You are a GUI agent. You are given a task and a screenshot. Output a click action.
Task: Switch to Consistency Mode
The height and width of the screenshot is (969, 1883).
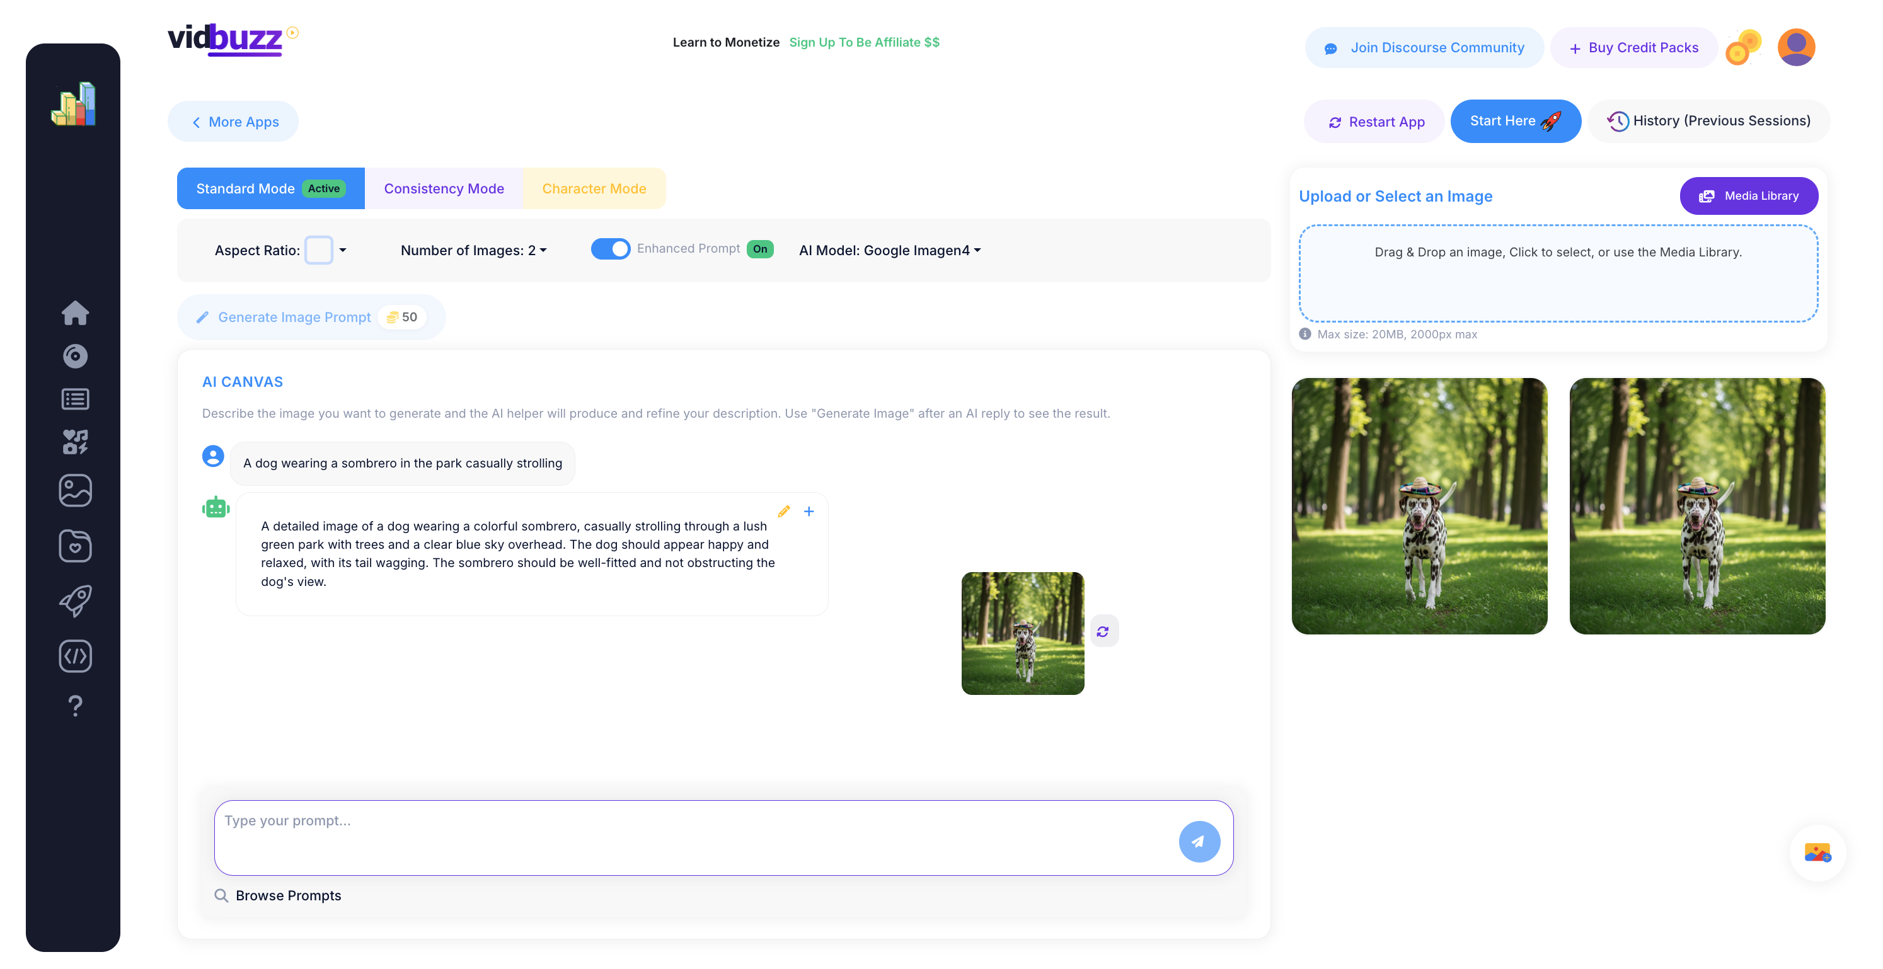[x=444, y=188]
